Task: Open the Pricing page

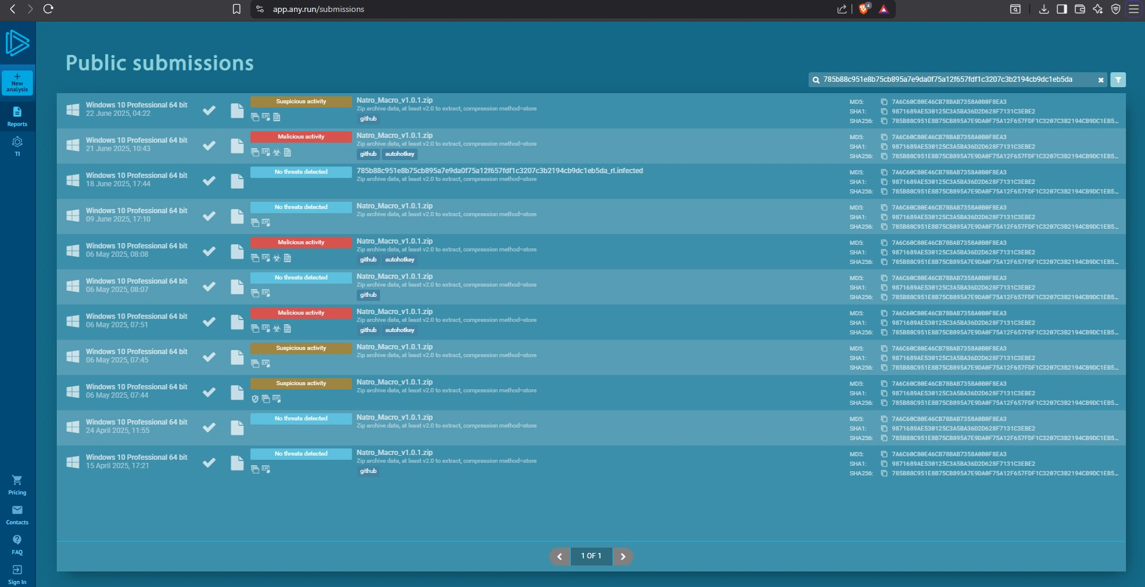Action: tap(17, 485)
